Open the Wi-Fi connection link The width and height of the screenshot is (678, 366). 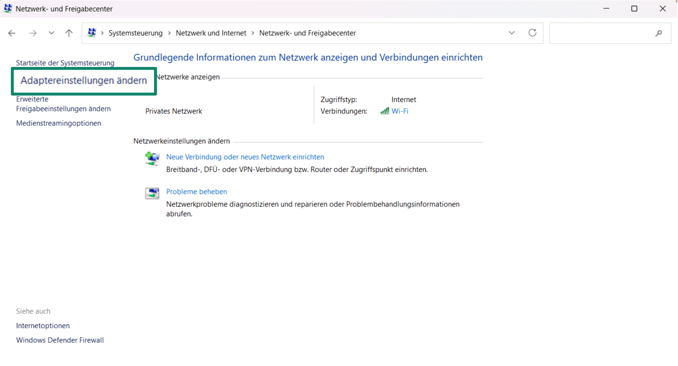point(400,111)
